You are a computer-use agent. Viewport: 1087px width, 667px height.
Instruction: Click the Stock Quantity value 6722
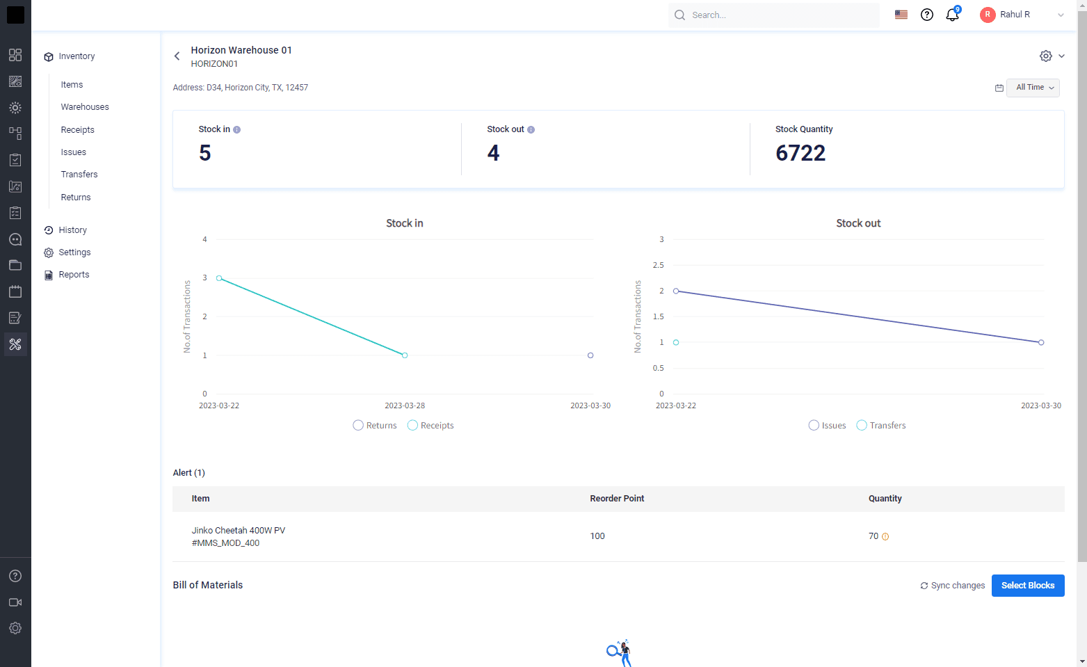coord(800,153)
